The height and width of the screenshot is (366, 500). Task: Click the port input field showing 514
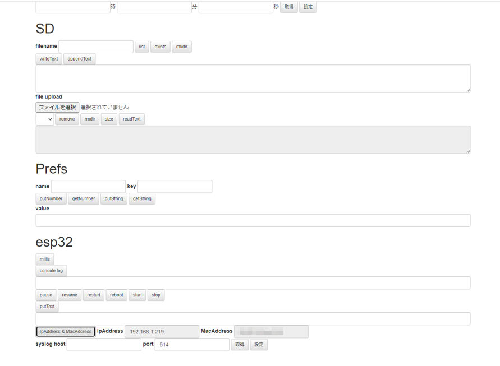point(191,344)
